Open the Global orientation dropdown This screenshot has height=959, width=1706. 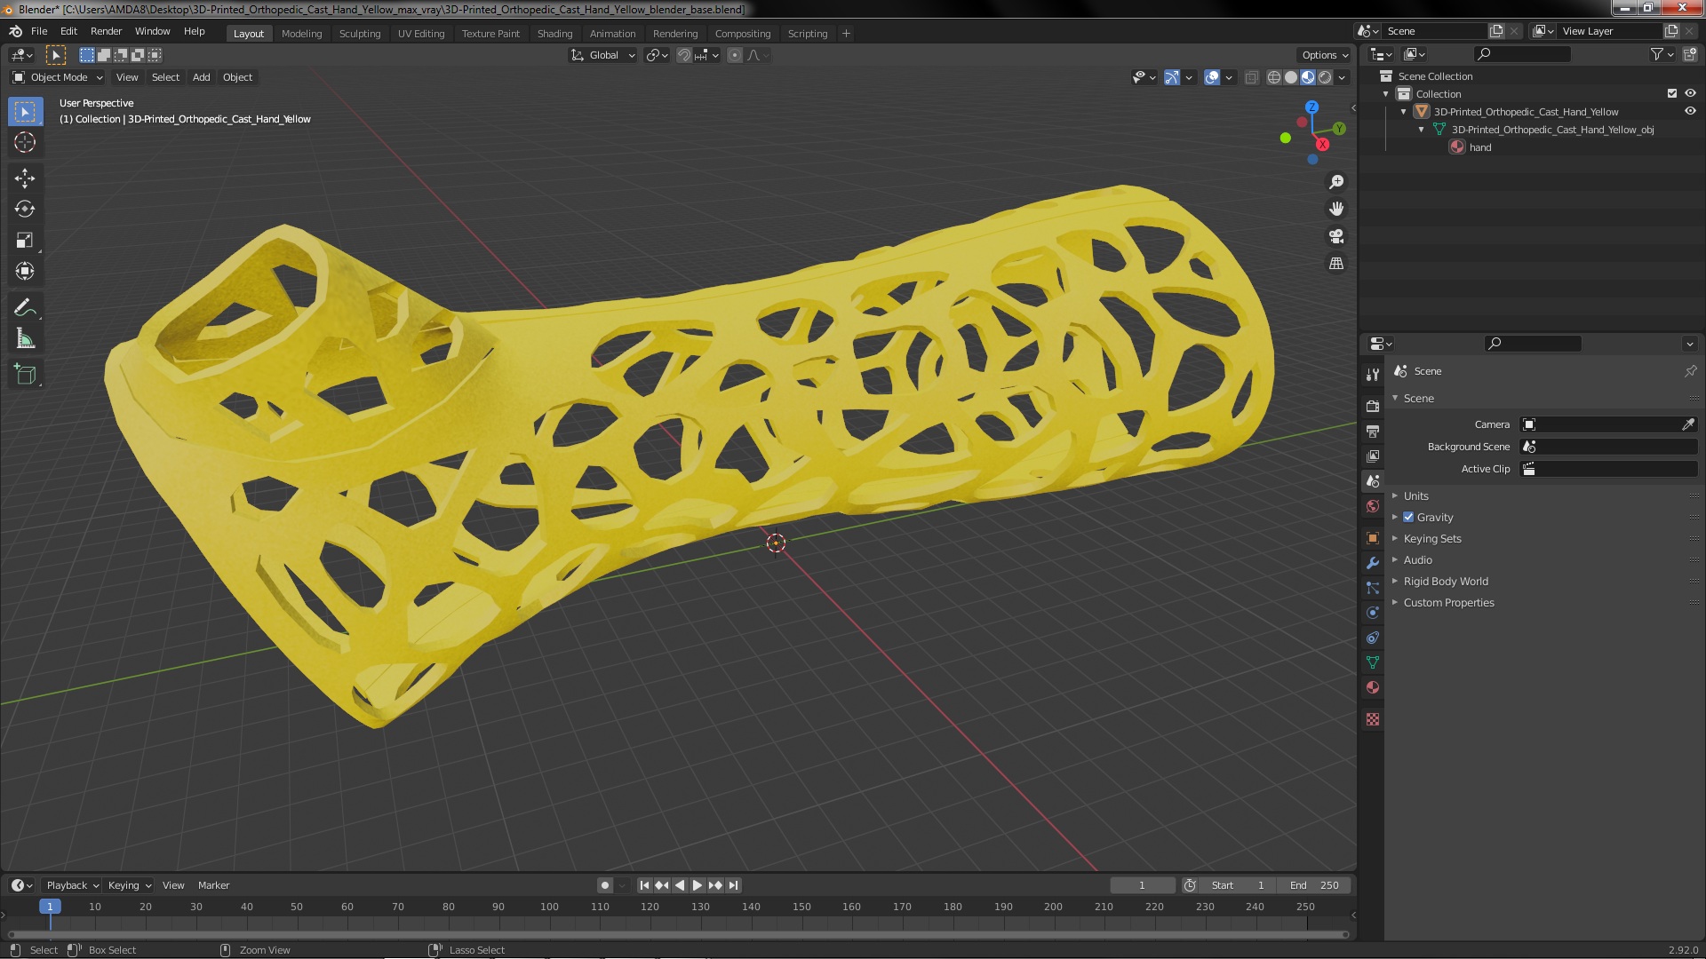602,55
